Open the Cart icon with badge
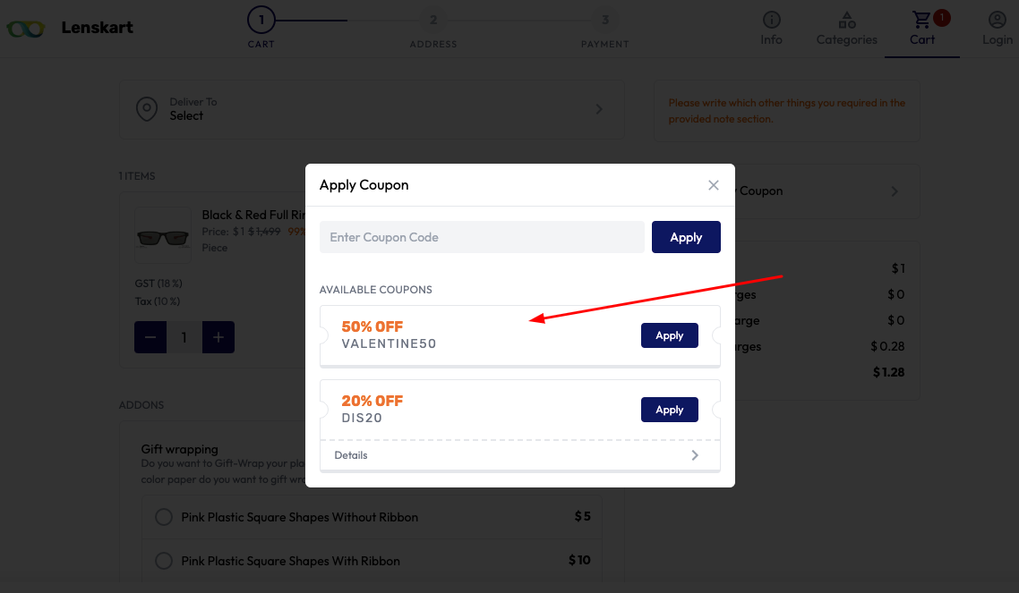Viewport: 1019px width, 593px height. click(921, 20)
